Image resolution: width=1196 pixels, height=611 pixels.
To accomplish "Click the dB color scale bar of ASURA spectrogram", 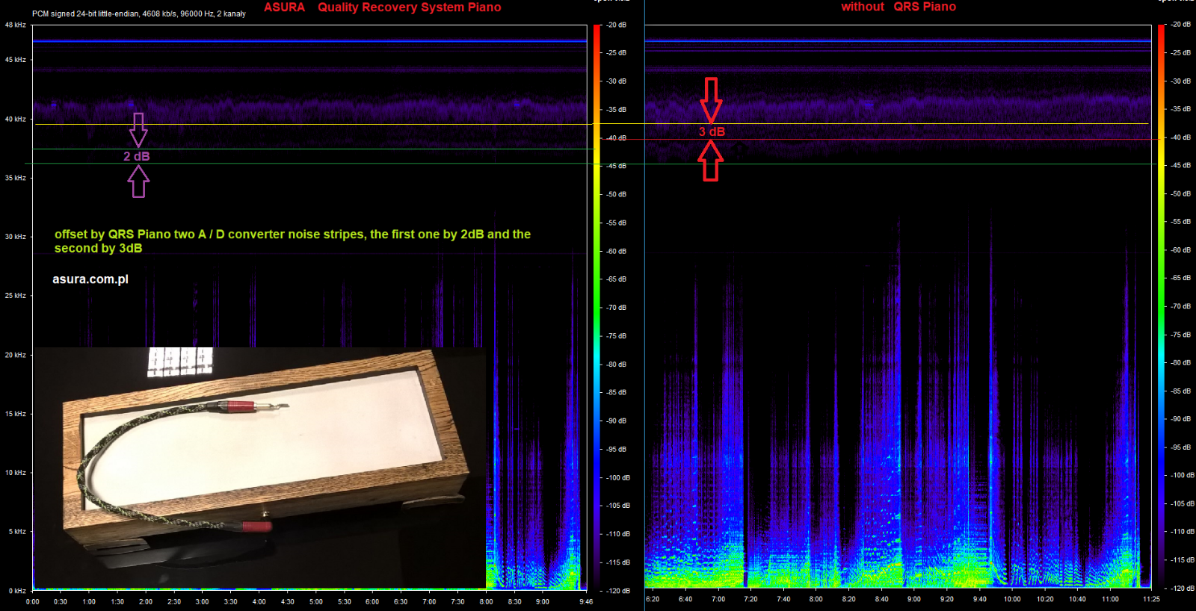I will point(597,308).
